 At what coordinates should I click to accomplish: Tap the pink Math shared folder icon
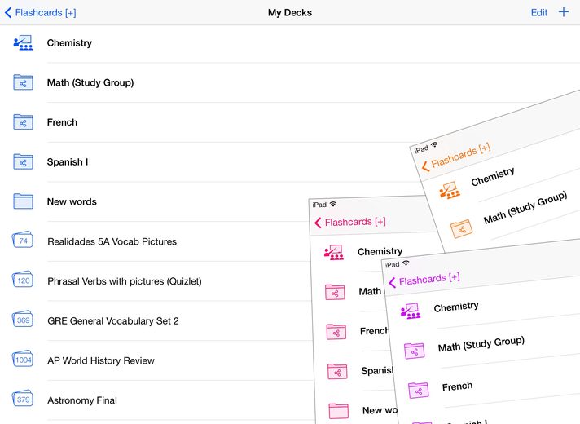click(x=335, y=292)
